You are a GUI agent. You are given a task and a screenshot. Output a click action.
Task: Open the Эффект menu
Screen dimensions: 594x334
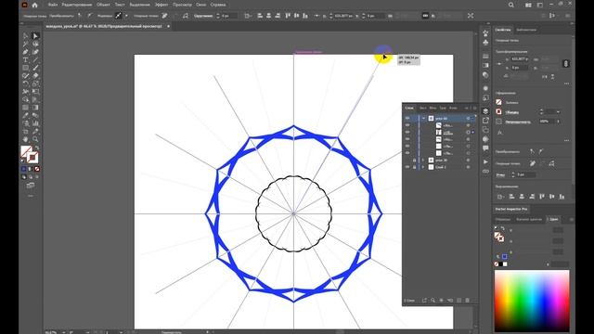point(161,5)
